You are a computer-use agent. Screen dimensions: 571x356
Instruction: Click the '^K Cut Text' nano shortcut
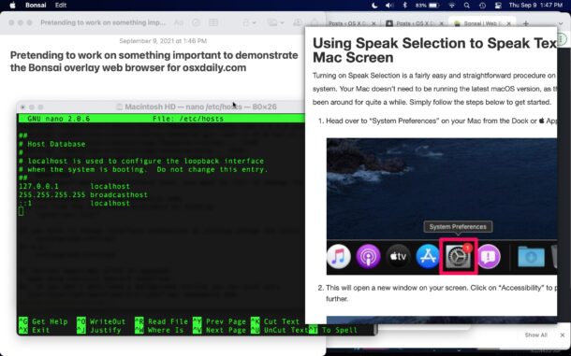275,321
